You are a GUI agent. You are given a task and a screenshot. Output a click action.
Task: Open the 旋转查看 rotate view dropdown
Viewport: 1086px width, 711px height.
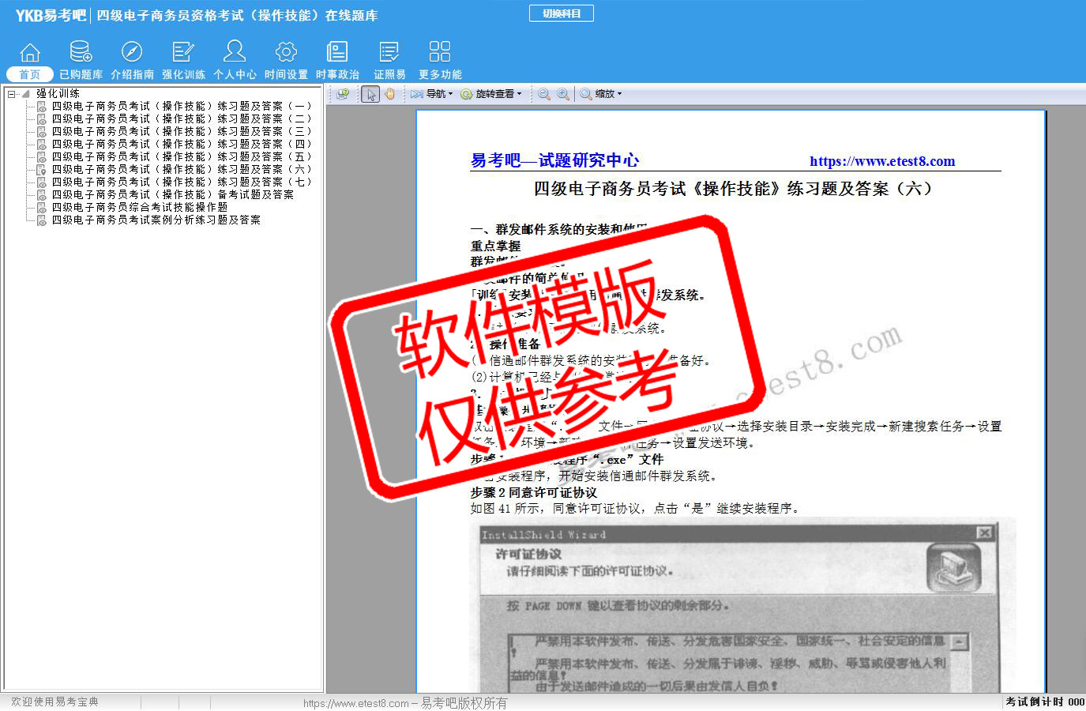[x=491, y=94]
